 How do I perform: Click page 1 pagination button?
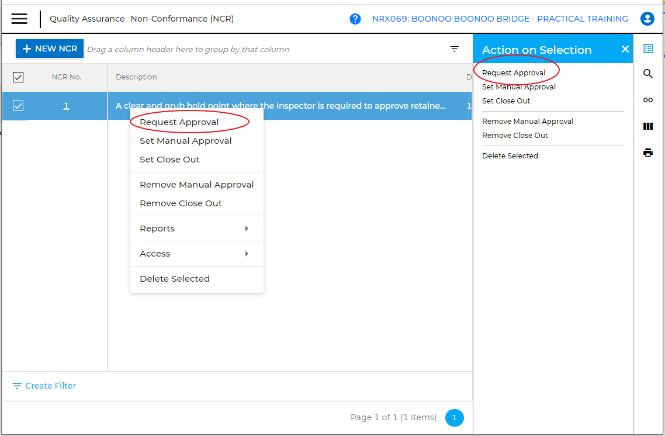[x=454, y=418]
